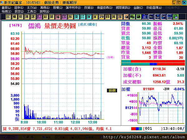Click the yellow 選 toolbar icon
The height and width of the screenshot is (140, 187).
pyautogui.click(x=33, y=17)
